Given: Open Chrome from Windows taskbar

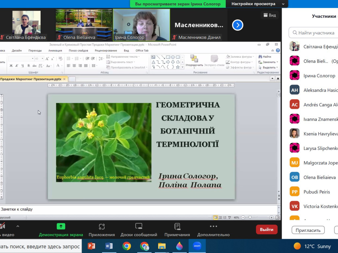Looking at the screenshot, I should [x=126, y=246].
